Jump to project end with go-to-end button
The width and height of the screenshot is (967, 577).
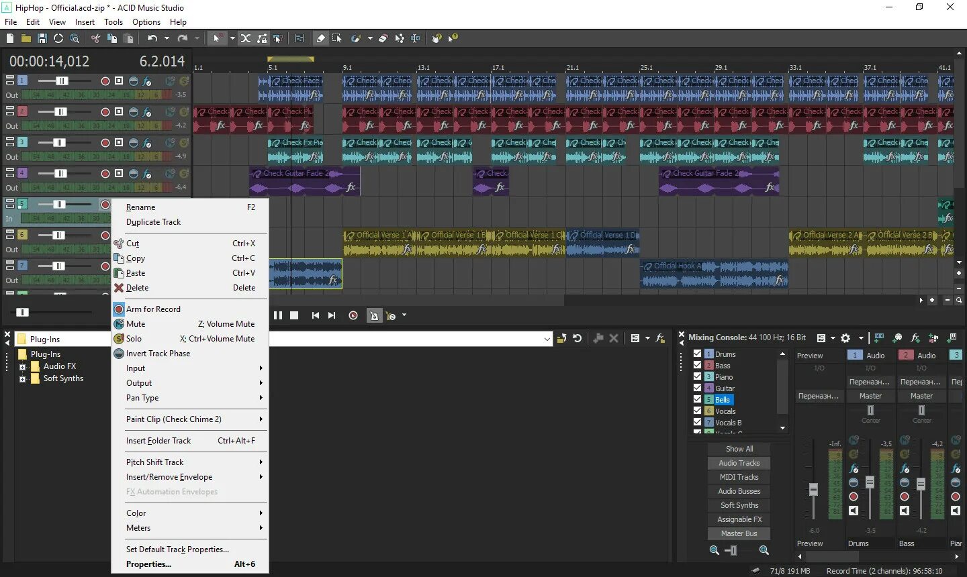tap(332, 315)
